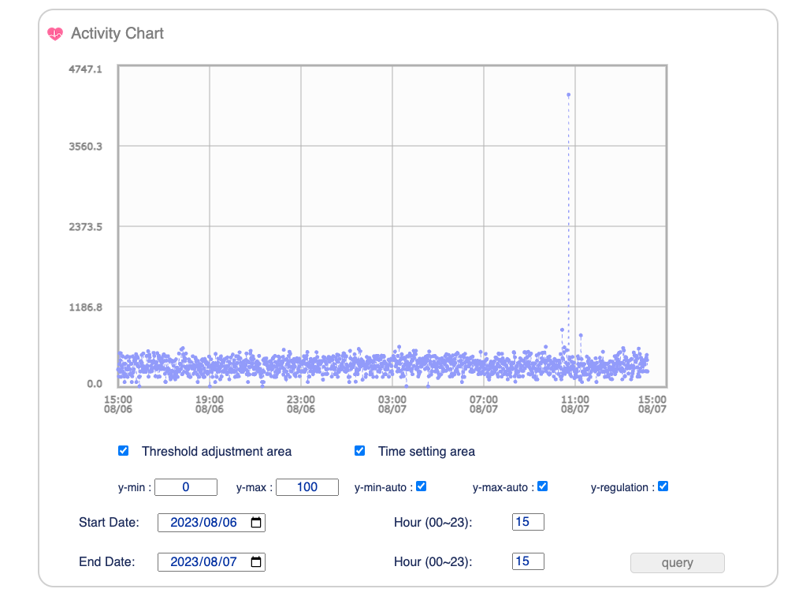
Task: Focus the y-min input field
Action: coord(186,487)
